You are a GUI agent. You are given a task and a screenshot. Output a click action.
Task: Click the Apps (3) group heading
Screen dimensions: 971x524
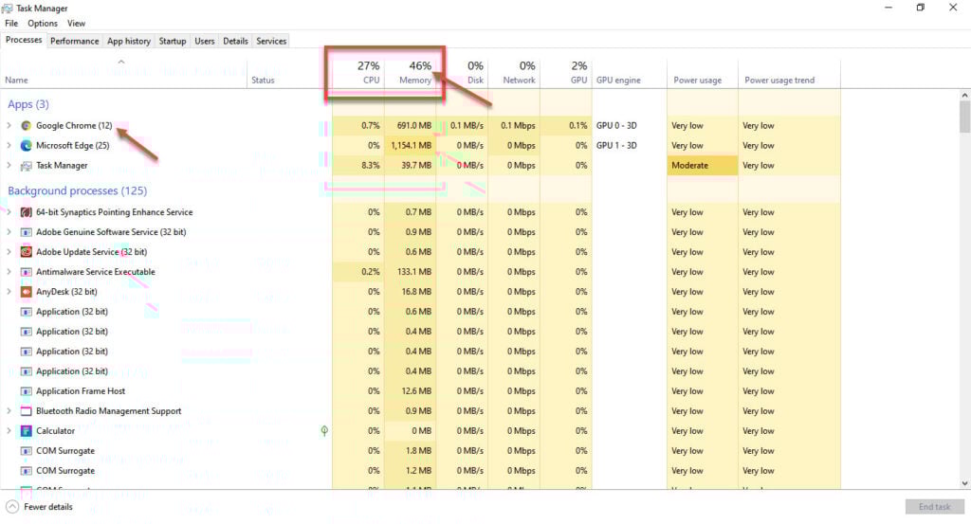(x=28, y=104)
